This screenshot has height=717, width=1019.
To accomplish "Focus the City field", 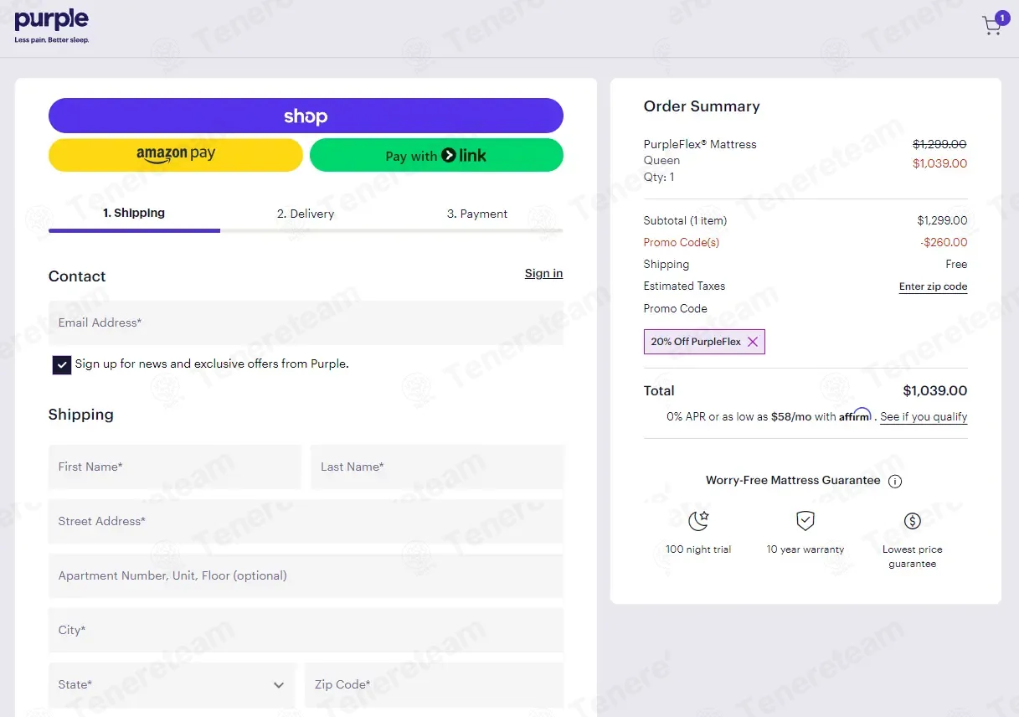I will (306, 630).
